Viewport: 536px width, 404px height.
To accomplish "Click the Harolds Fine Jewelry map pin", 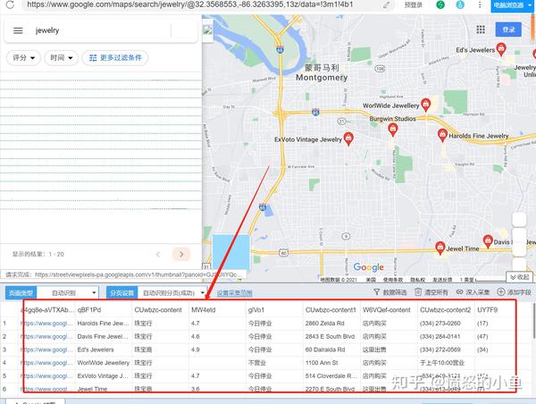I will [x=442, y=136].
